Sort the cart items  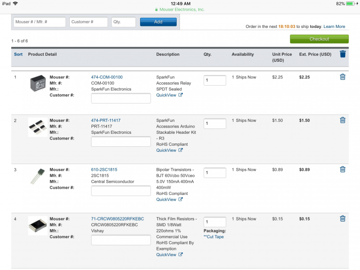click(18, 54)
